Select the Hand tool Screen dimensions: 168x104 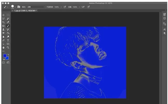(x=3, y=47)
